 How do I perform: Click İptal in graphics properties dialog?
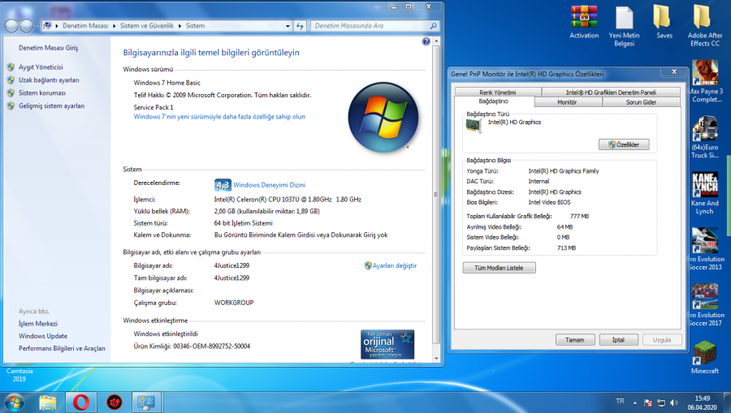(618, 340)
